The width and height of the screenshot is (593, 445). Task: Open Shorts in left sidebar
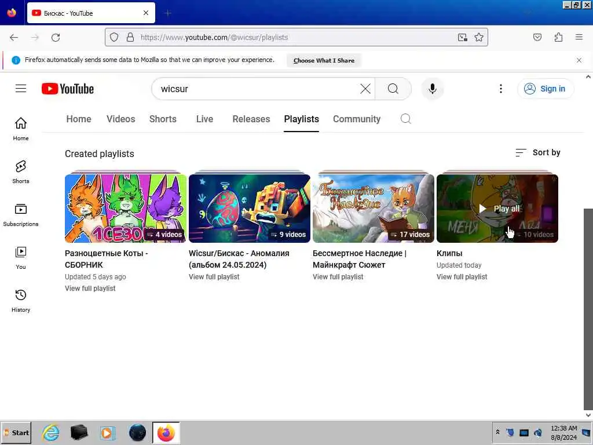point(21,172)
